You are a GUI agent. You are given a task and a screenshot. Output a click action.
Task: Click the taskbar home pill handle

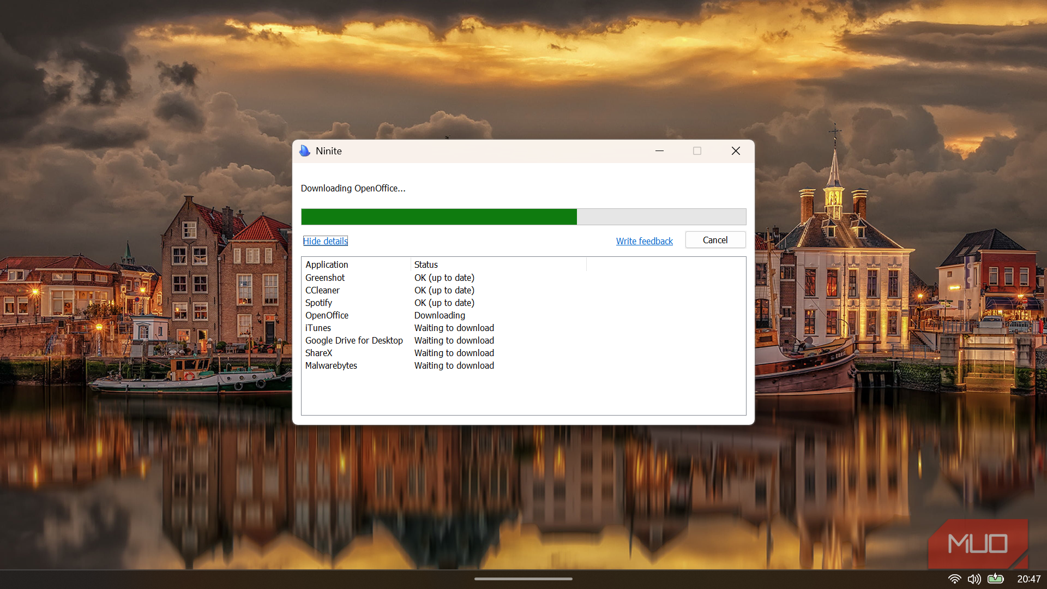523,579
